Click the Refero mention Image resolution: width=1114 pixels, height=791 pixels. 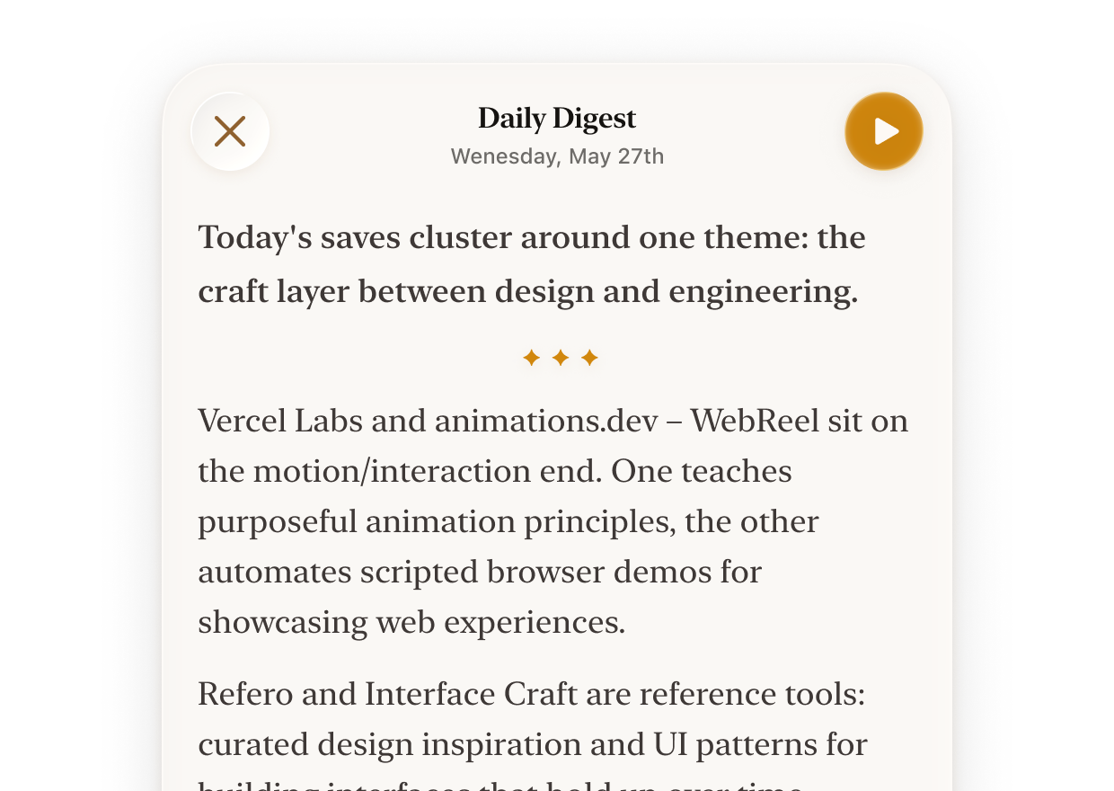click(x=245, y=694)
